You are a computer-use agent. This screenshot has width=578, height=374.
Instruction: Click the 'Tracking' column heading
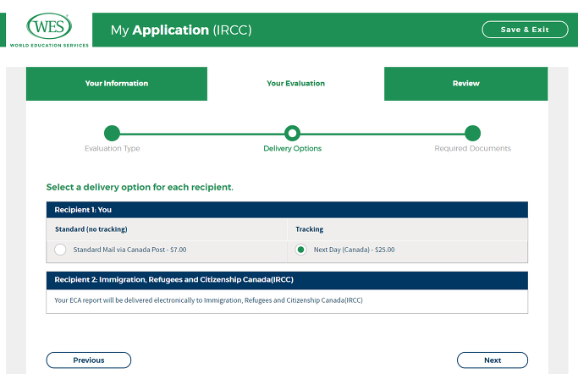point(309,229)
